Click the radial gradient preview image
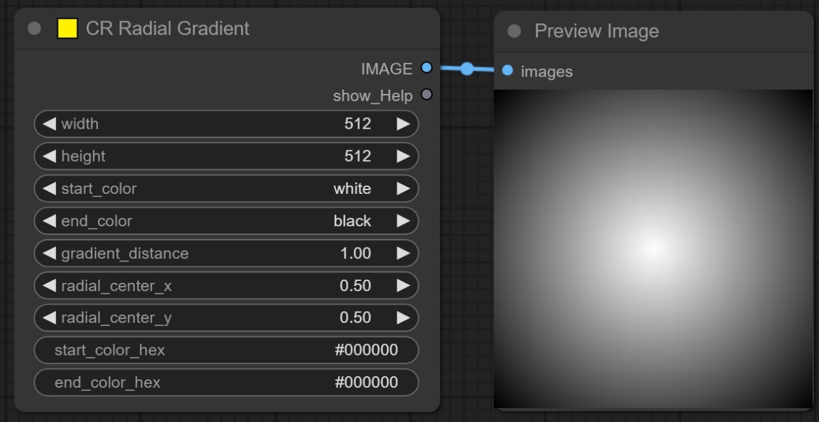819x422 pixels. click(x=653, y=248)
